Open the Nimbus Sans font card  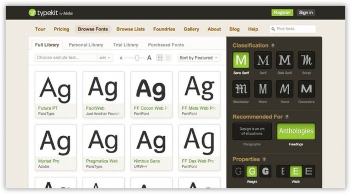click(152, 148)
